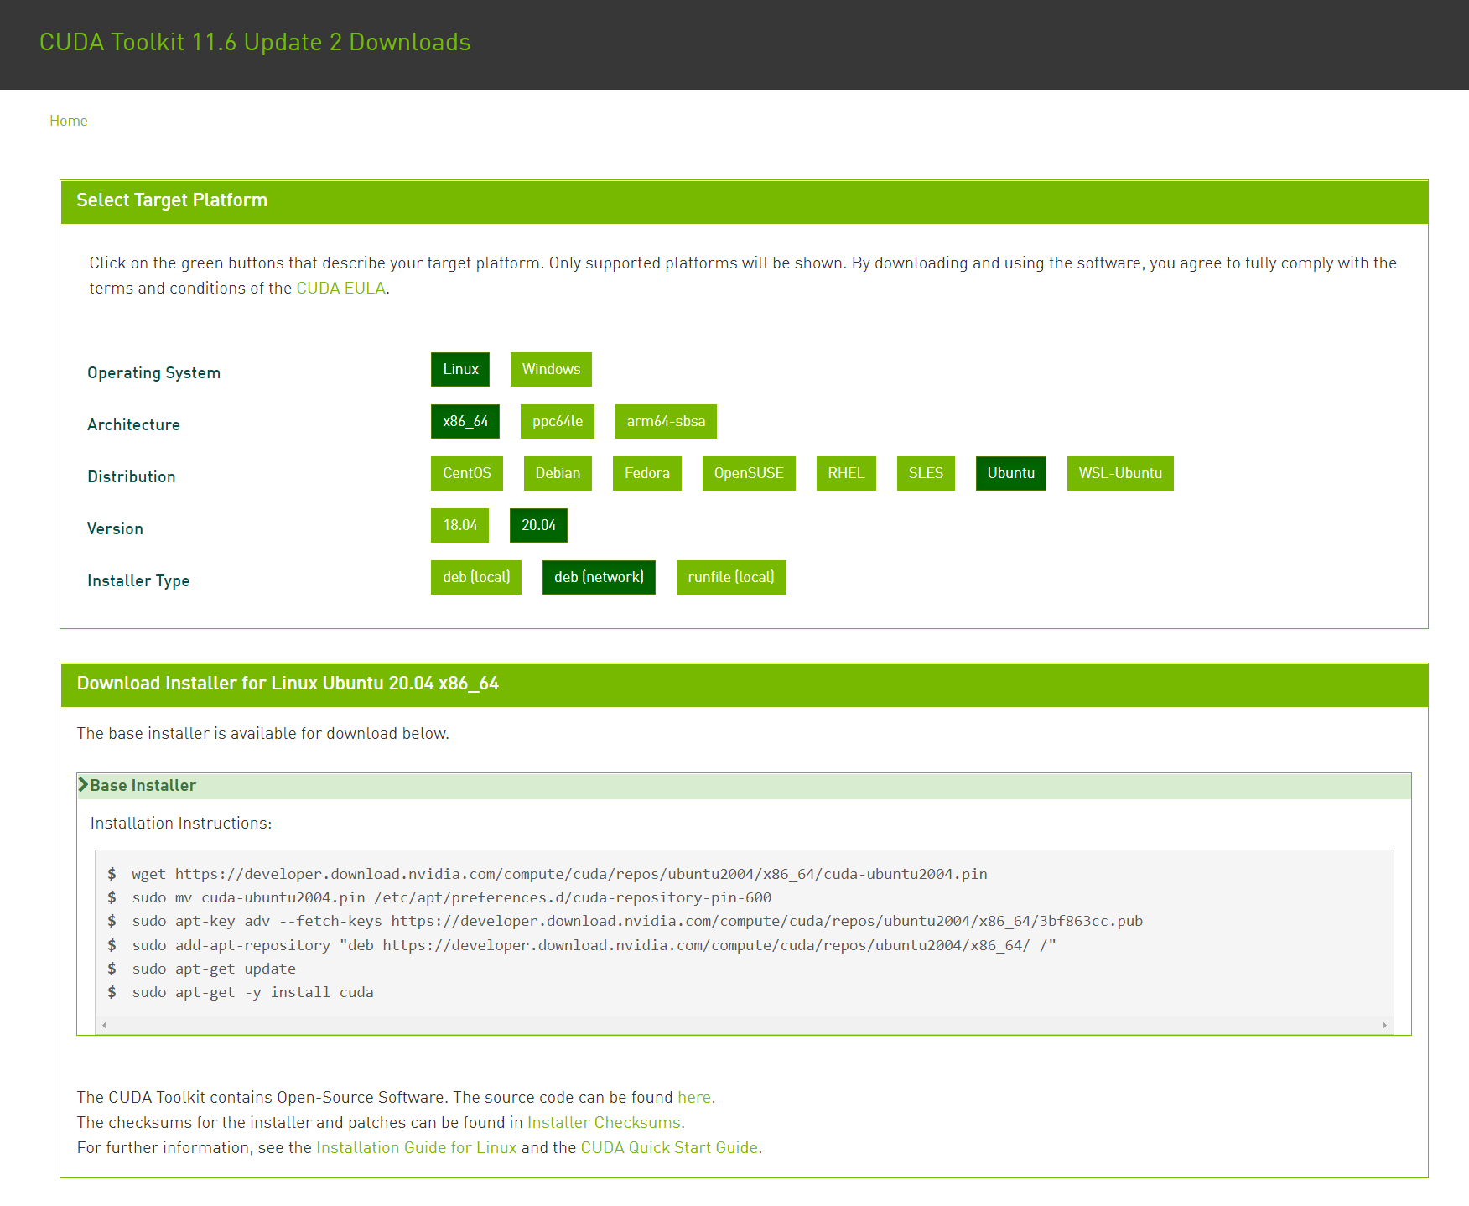Select the Ubuntu distribution button

tap(1011, 473)
